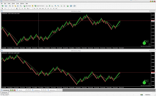Select the text label tool

(x=25, y=8)
